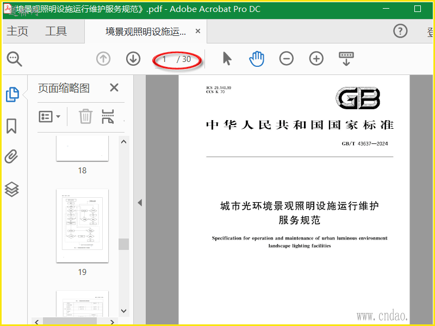This screenshot has height=326, width=435.
Task: Activate the hand pan tool
Action: 257,59
